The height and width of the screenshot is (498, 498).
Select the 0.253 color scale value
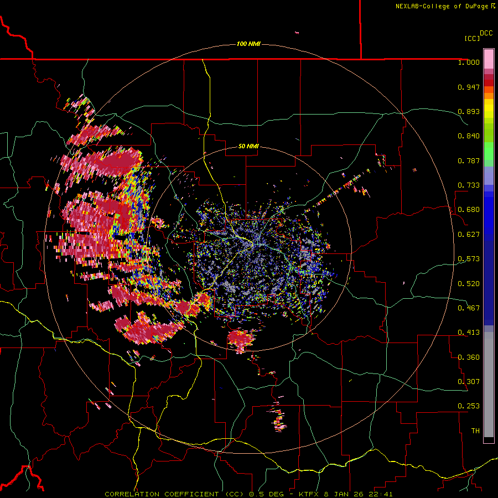click(469, 406)
